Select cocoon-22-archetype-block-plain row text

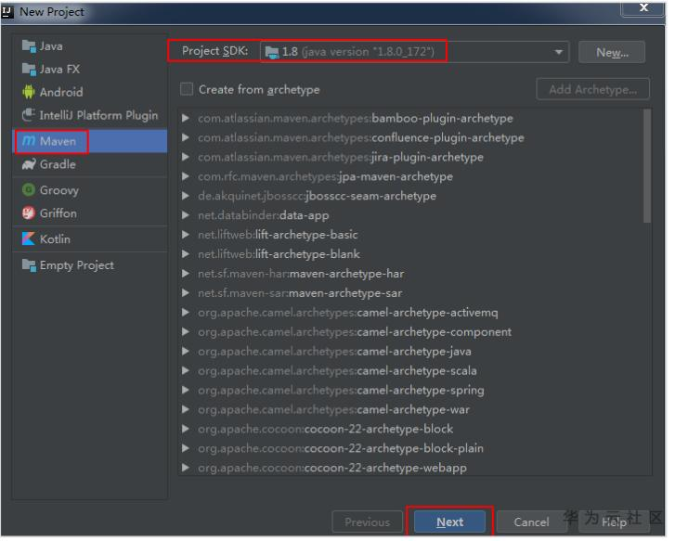tap(341, 448)
